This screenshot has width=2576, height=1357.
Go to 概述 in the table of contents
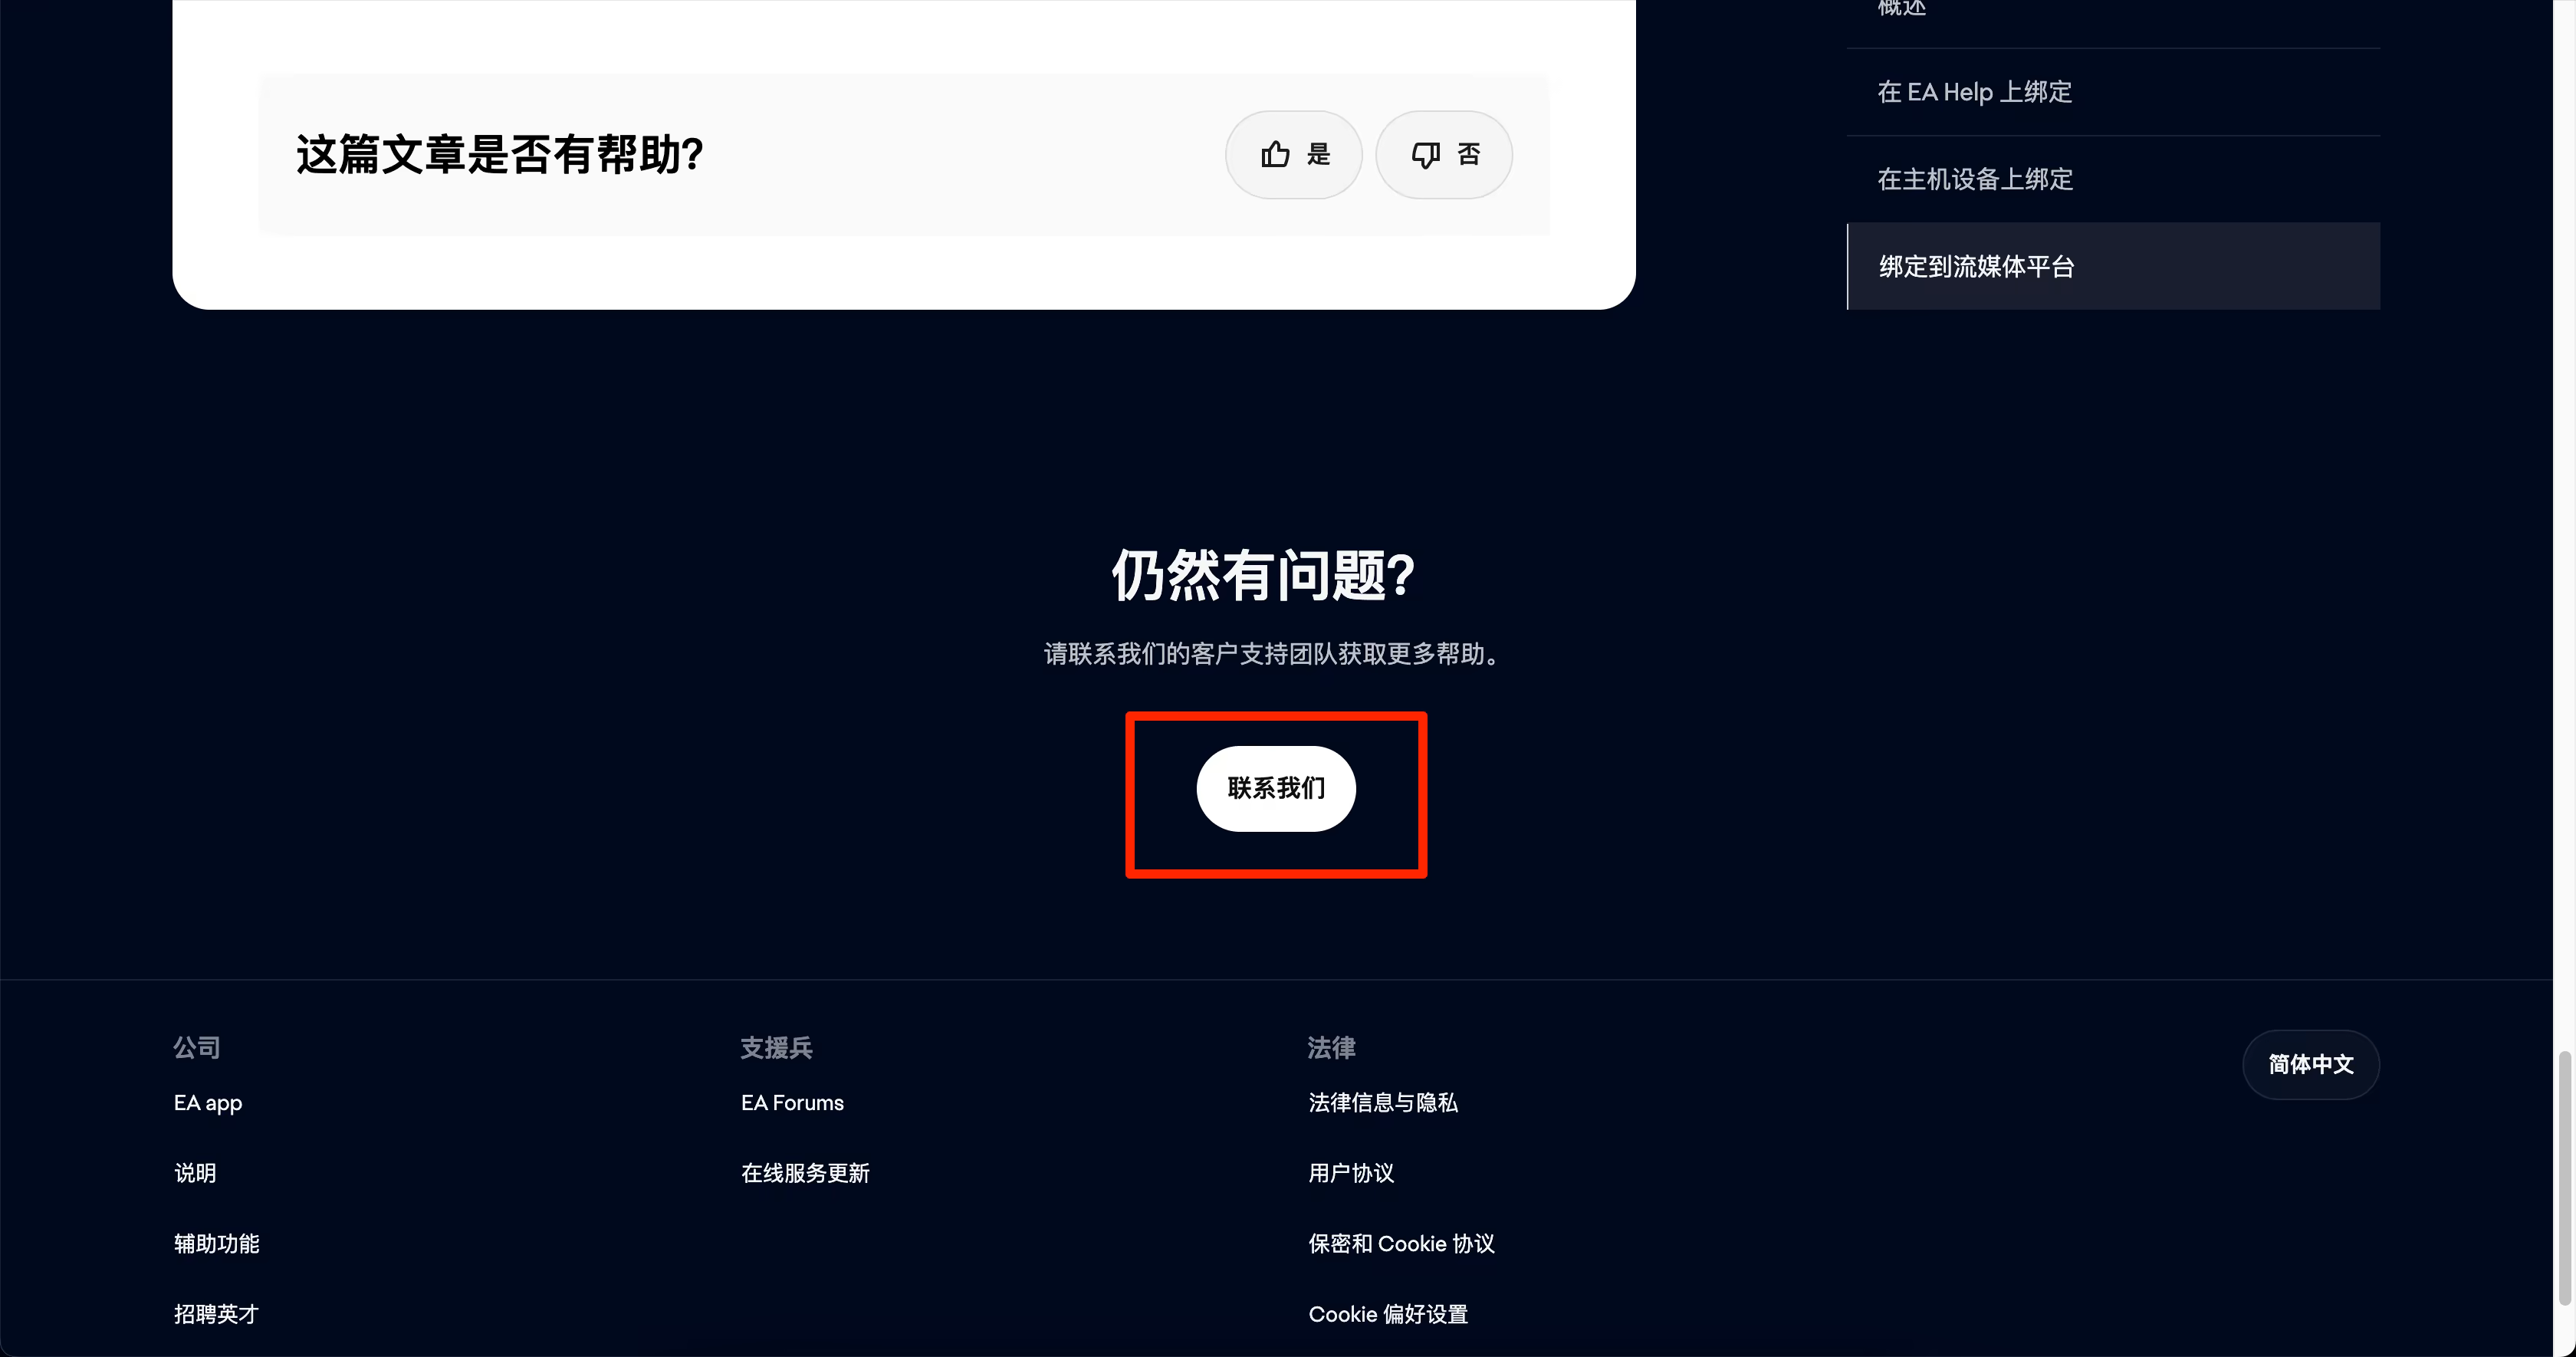click(x=1901, y=8)
